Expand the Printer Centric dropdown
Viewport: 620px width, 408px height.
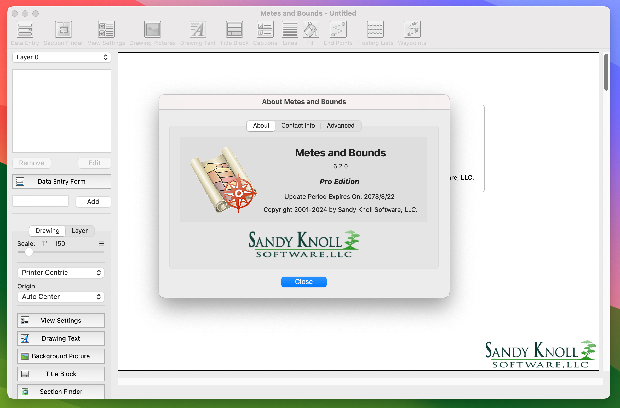[x=61, y=273]
